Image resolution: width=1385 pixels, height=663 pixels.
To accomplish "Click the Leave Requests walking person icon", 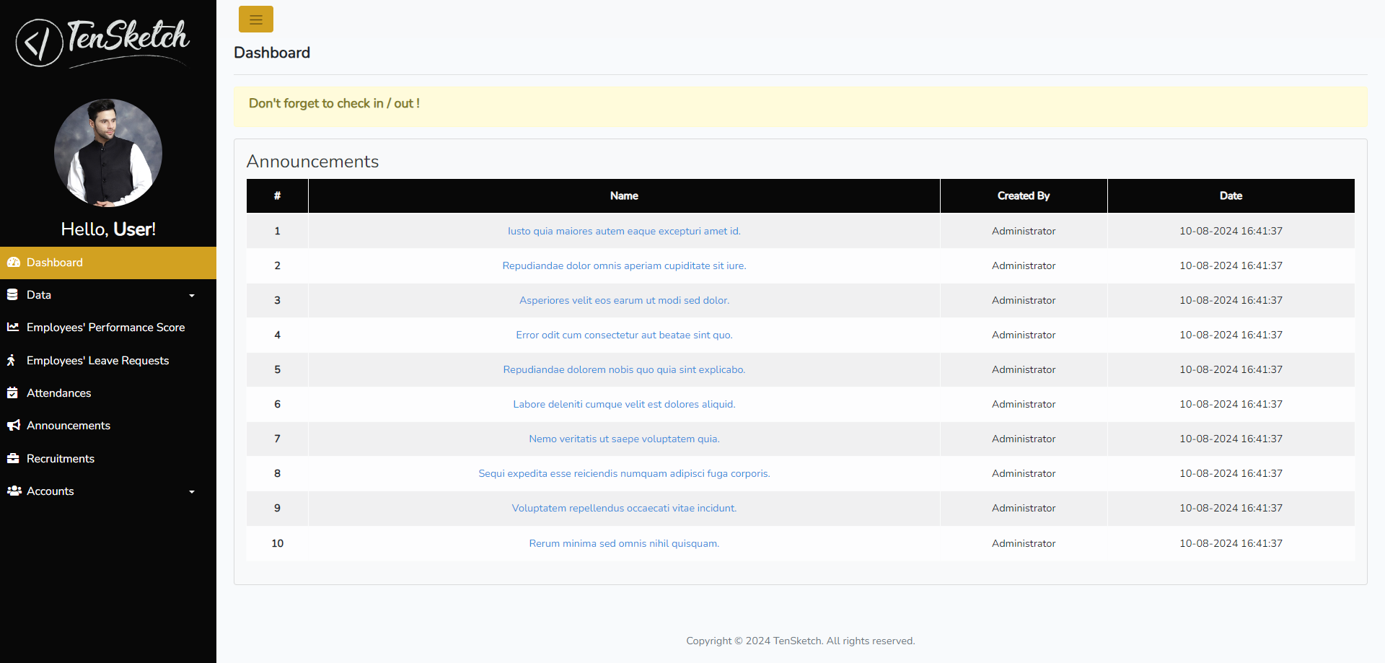I will click(12, 360).
